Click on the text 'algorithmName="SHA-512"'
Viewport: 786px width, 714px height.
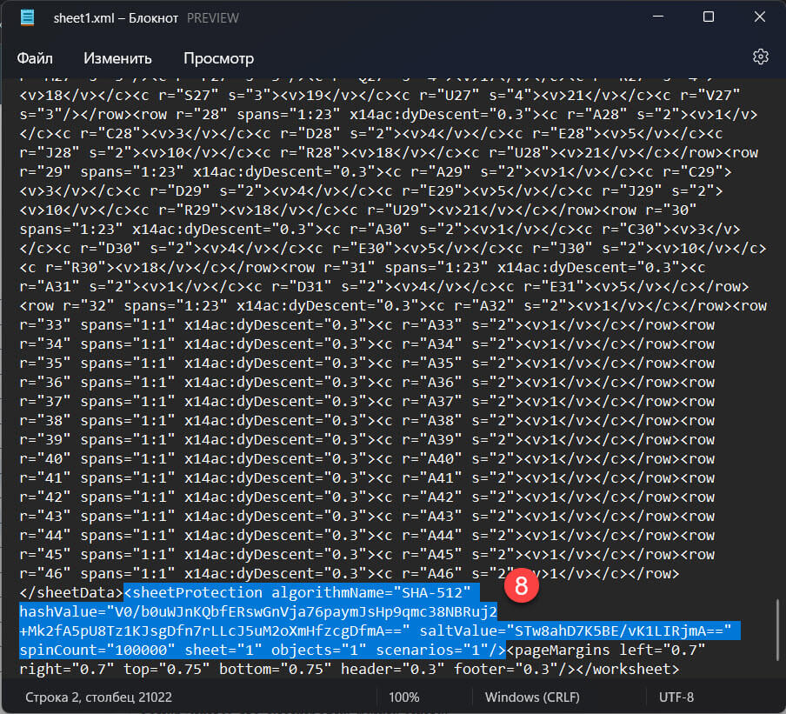pos(371,592)
